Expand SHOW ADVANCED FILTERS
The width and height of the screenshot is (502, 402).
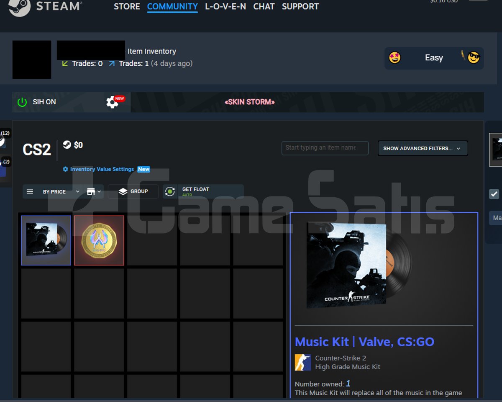coord(423,148)
